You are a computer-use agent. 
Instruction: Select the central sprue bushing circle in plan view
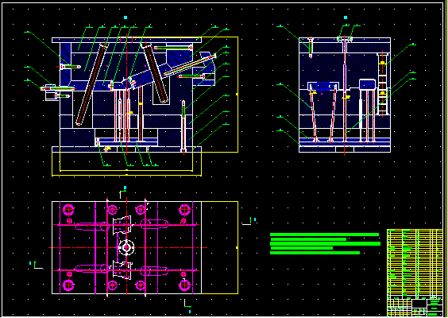(x=126, y=247)
